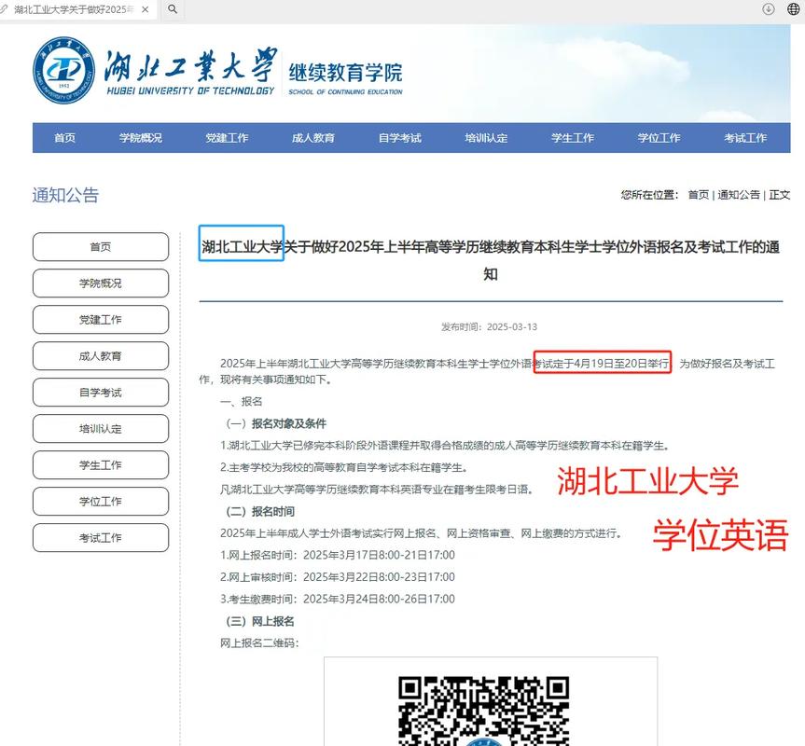Image resolution: width=805 pixels, height=746 pixels.
Task: Switch to the browser tab showing the notice
Action: point(75,9)
